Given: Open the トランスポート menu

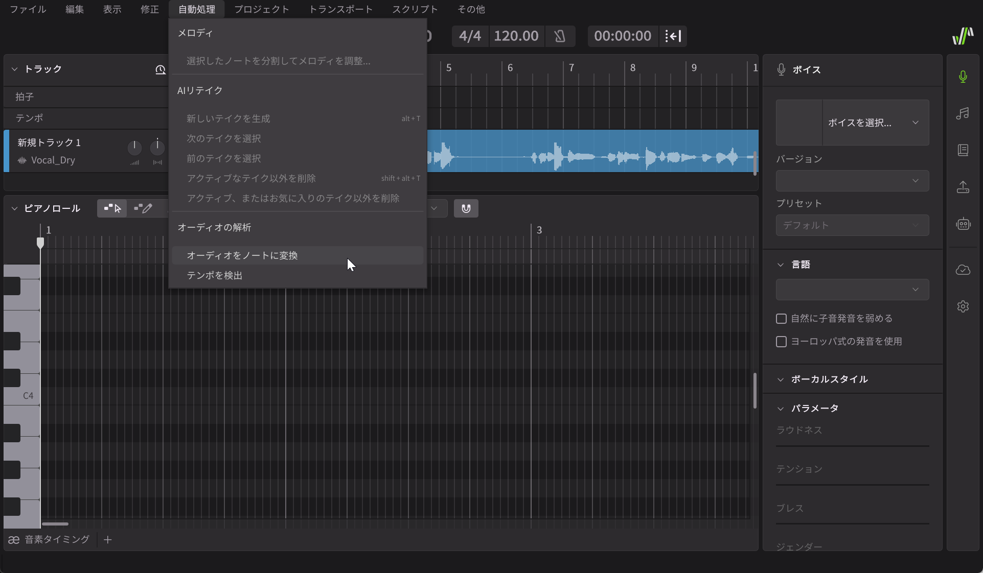Looking at the screenshot, I should tap(340, 9).
